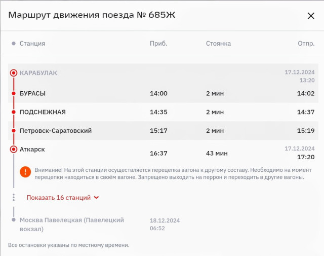Image resolution: width=324 pixels, height=256 pixels.
Task: Click the Петровск-Саратовский station name
Action: pyautogui.click(x=56, y=131)
